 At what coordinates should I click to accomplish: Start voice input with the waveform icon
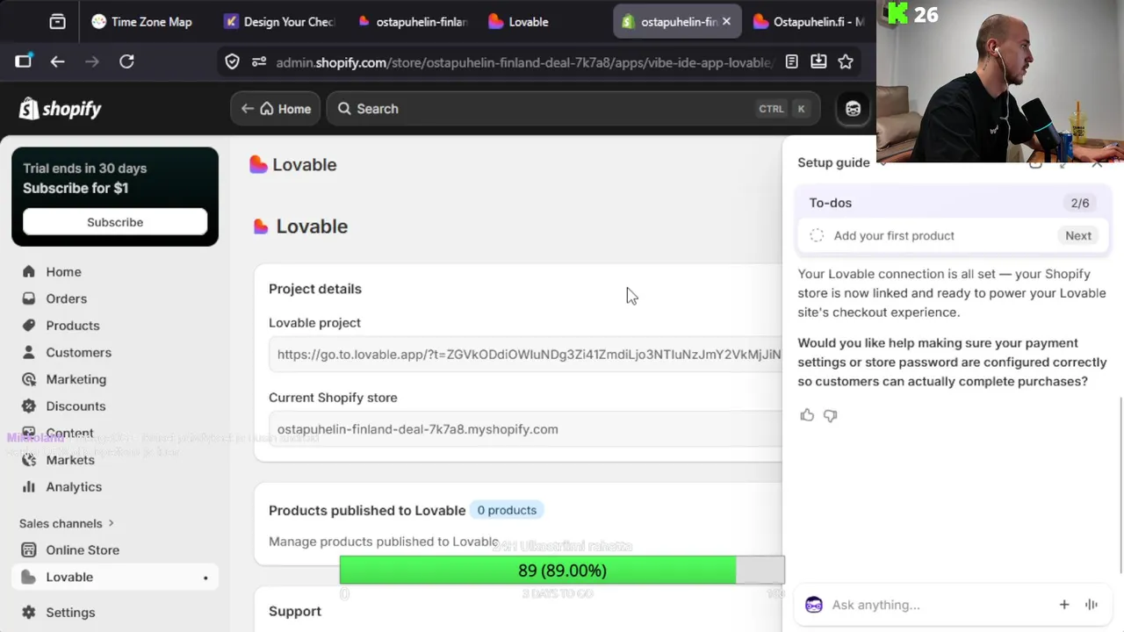point(1092,605)
